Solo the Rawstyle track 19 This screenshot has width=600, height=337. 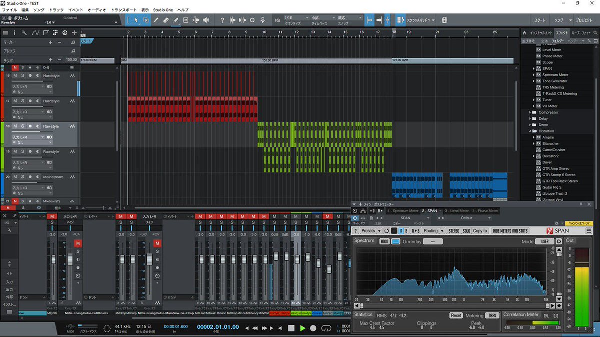point(22,151)
